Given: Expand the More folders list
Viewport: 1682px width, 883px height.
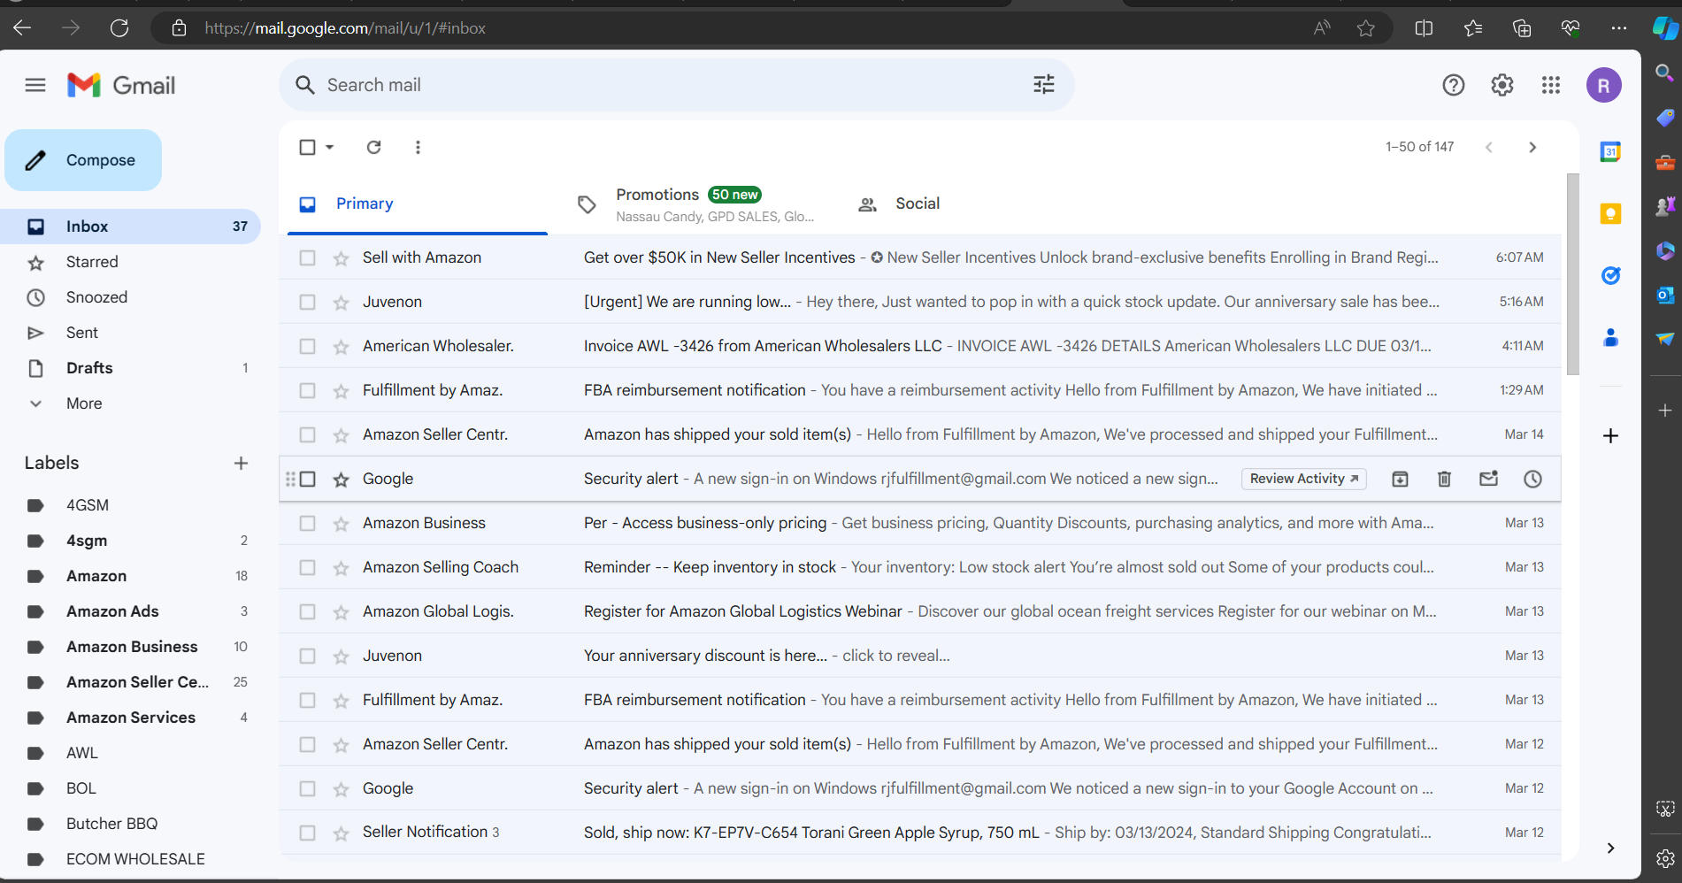Looking at the screenshot, I should click(84, 403).
